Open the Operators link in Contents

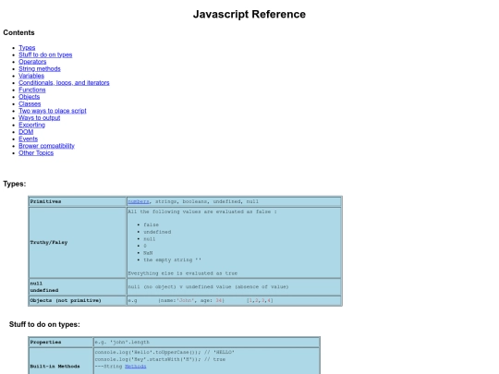click(x=32, y=62)
